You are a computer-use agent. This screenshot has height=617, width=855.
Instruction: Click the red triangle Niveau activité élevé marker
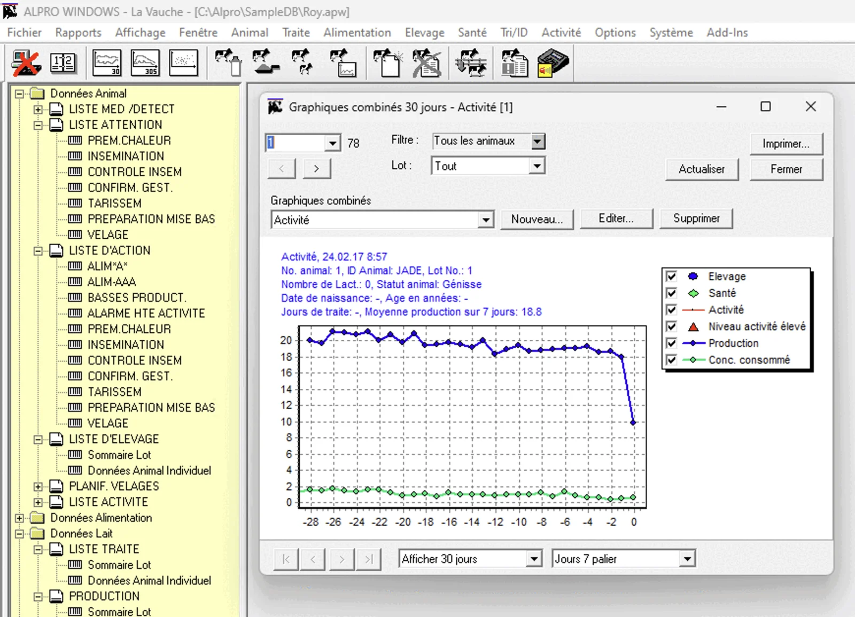coord(693,326)
